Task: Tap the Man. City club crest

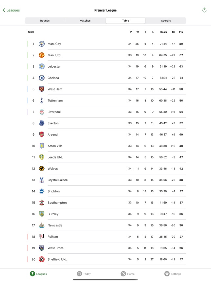Action: tap(42, 44)
